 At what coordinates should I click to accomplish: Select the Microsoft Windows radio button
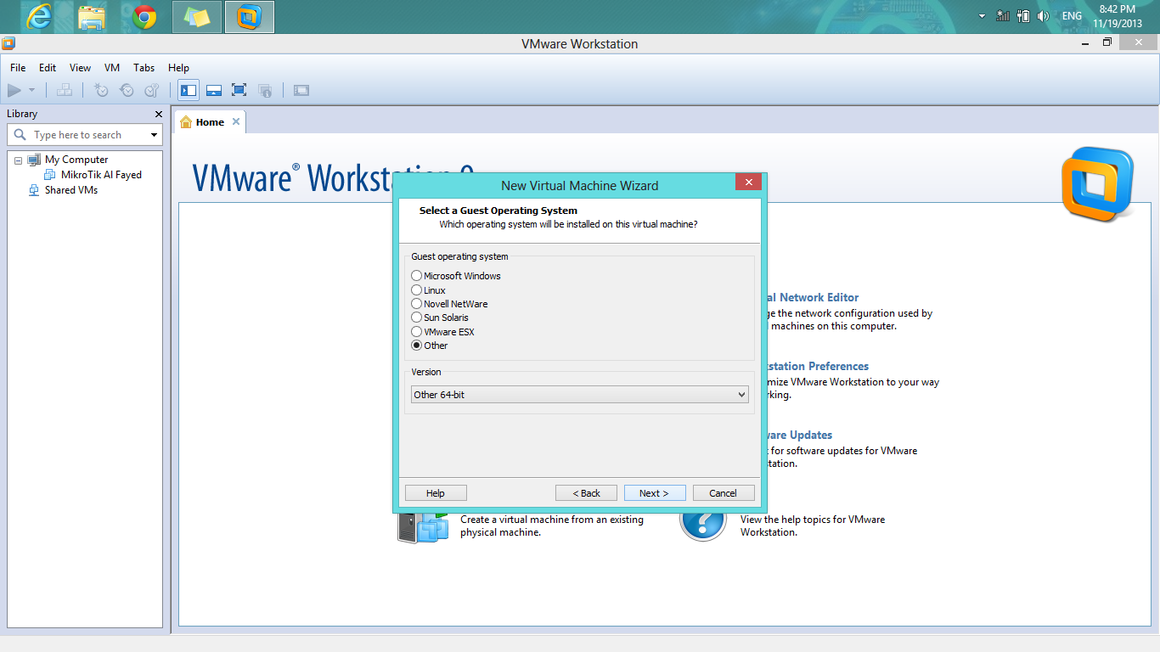416,276
